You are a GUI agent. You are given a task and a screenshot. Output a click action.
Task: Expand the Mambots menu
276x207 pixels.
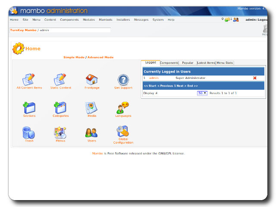click(106, 20)
